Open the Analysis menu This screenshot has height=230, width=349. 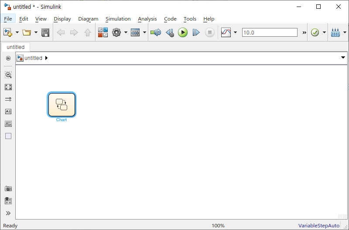(147, 19)
